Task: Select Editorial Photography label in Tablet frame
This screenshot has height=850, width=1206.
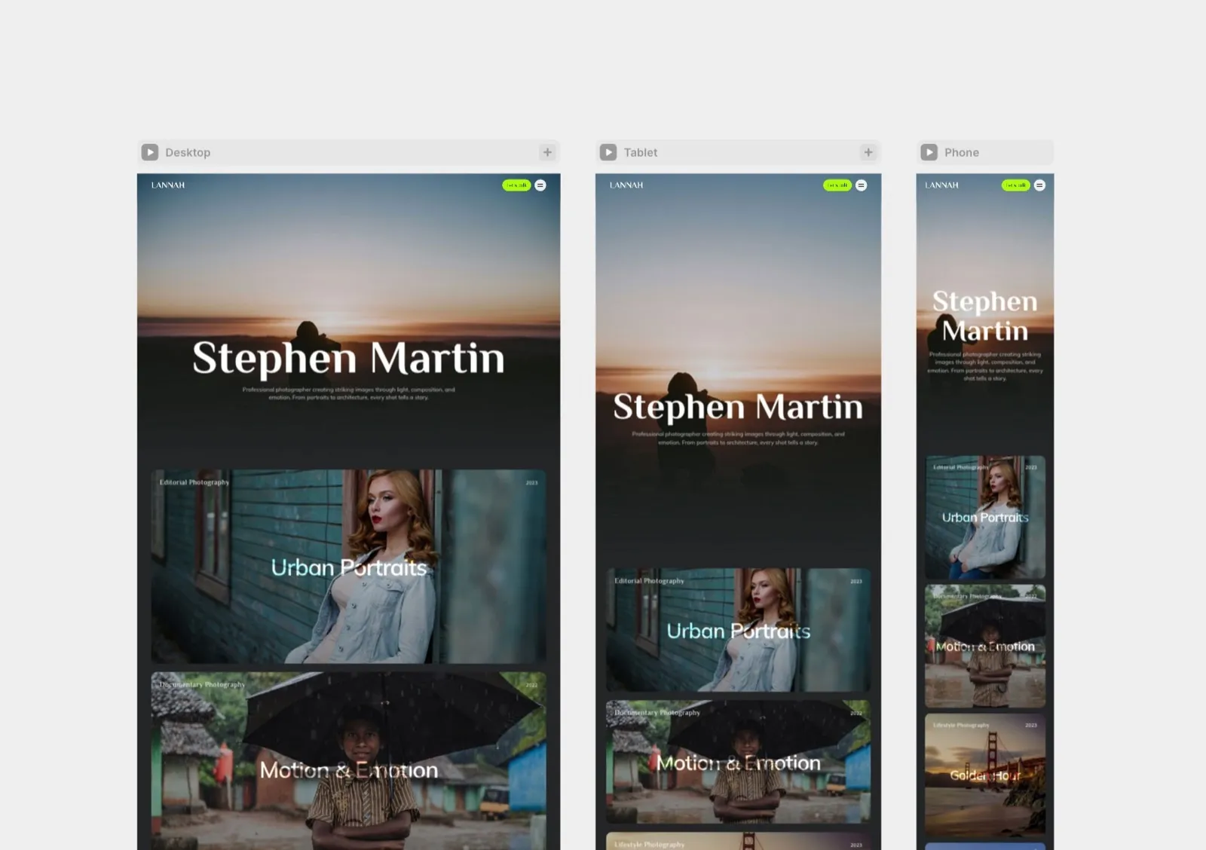Action: [x=649, y=581]
